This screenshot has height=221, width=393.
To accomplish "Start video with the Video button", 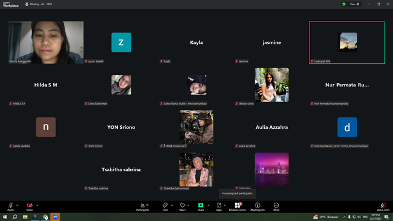I will (x=29, y=206).
